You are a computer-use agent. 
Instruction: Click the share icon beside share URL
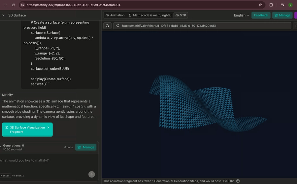pos(117,26)
